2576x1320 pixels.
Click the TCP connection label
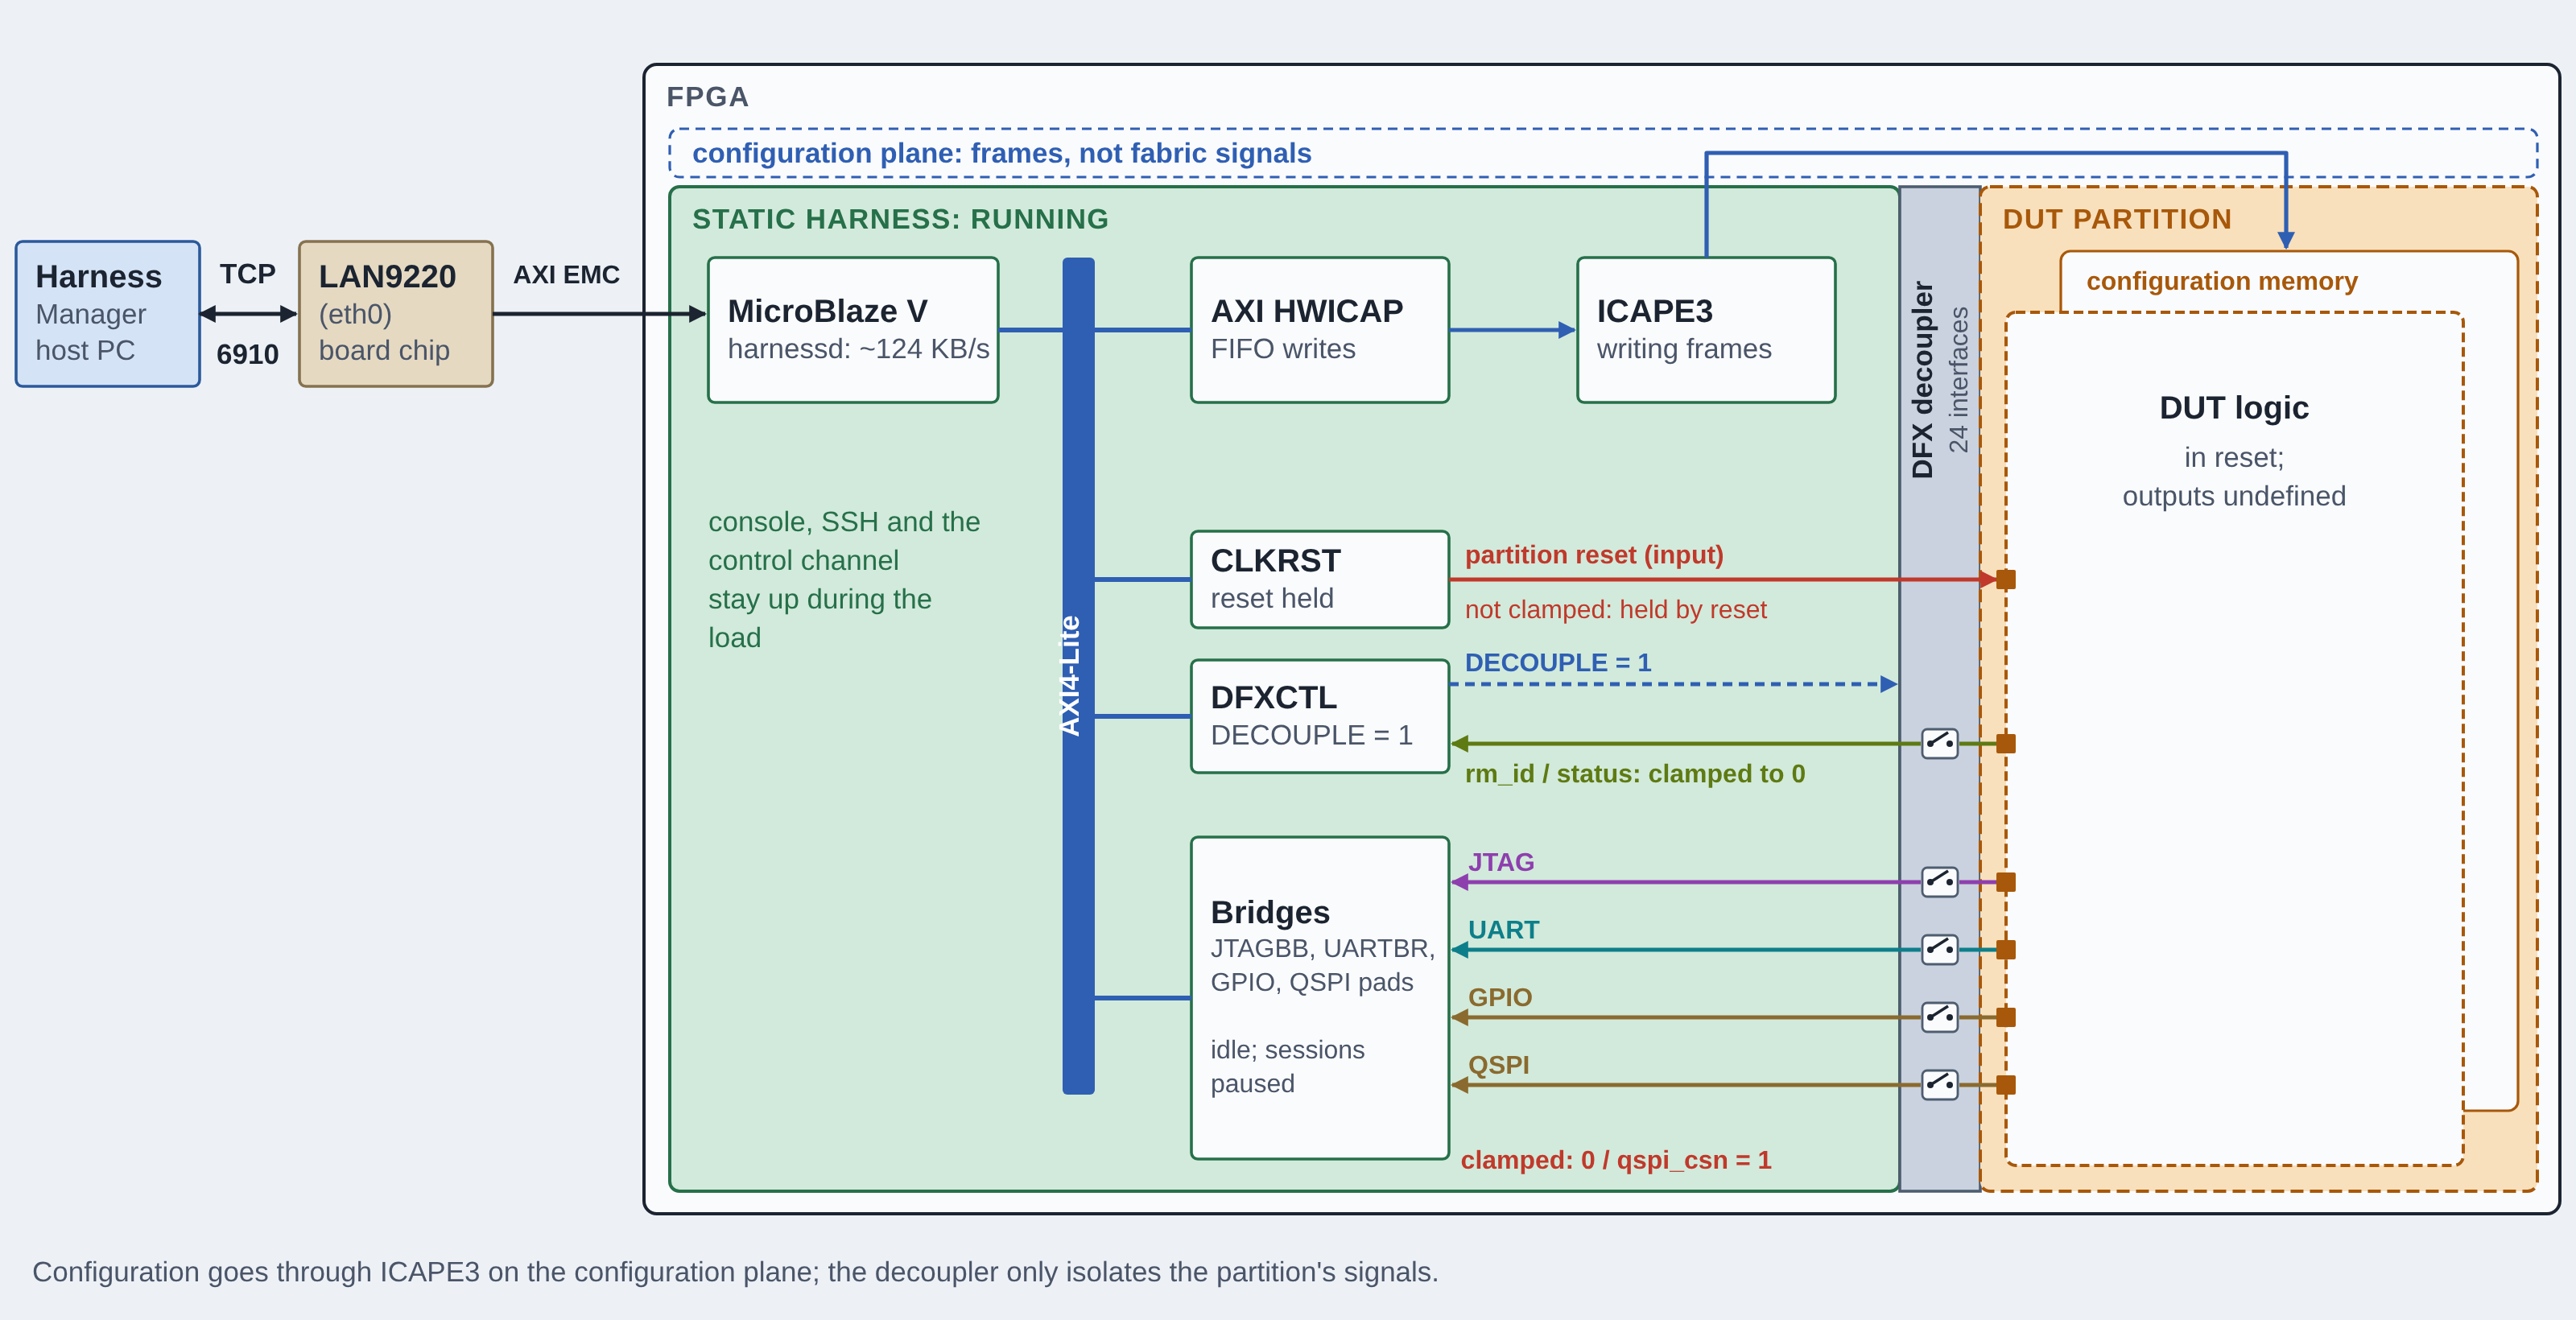[248, 274]
